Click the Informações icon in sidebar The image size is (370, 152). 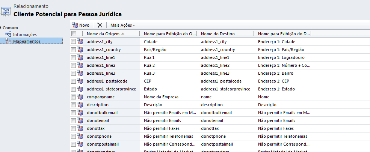8,35
